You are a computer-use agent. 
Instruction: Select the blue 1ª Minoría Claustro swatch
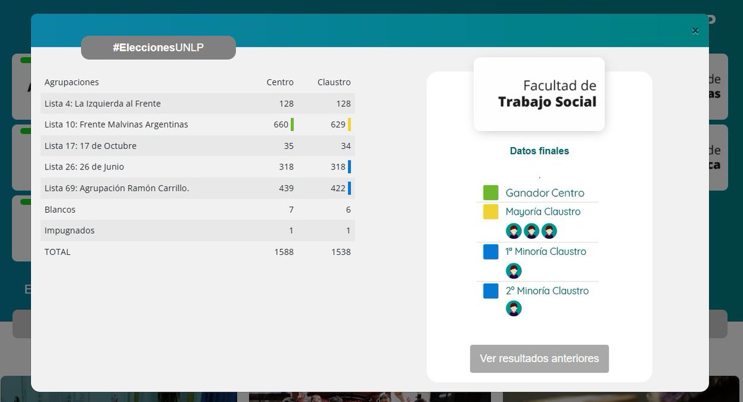click(491, 252)
